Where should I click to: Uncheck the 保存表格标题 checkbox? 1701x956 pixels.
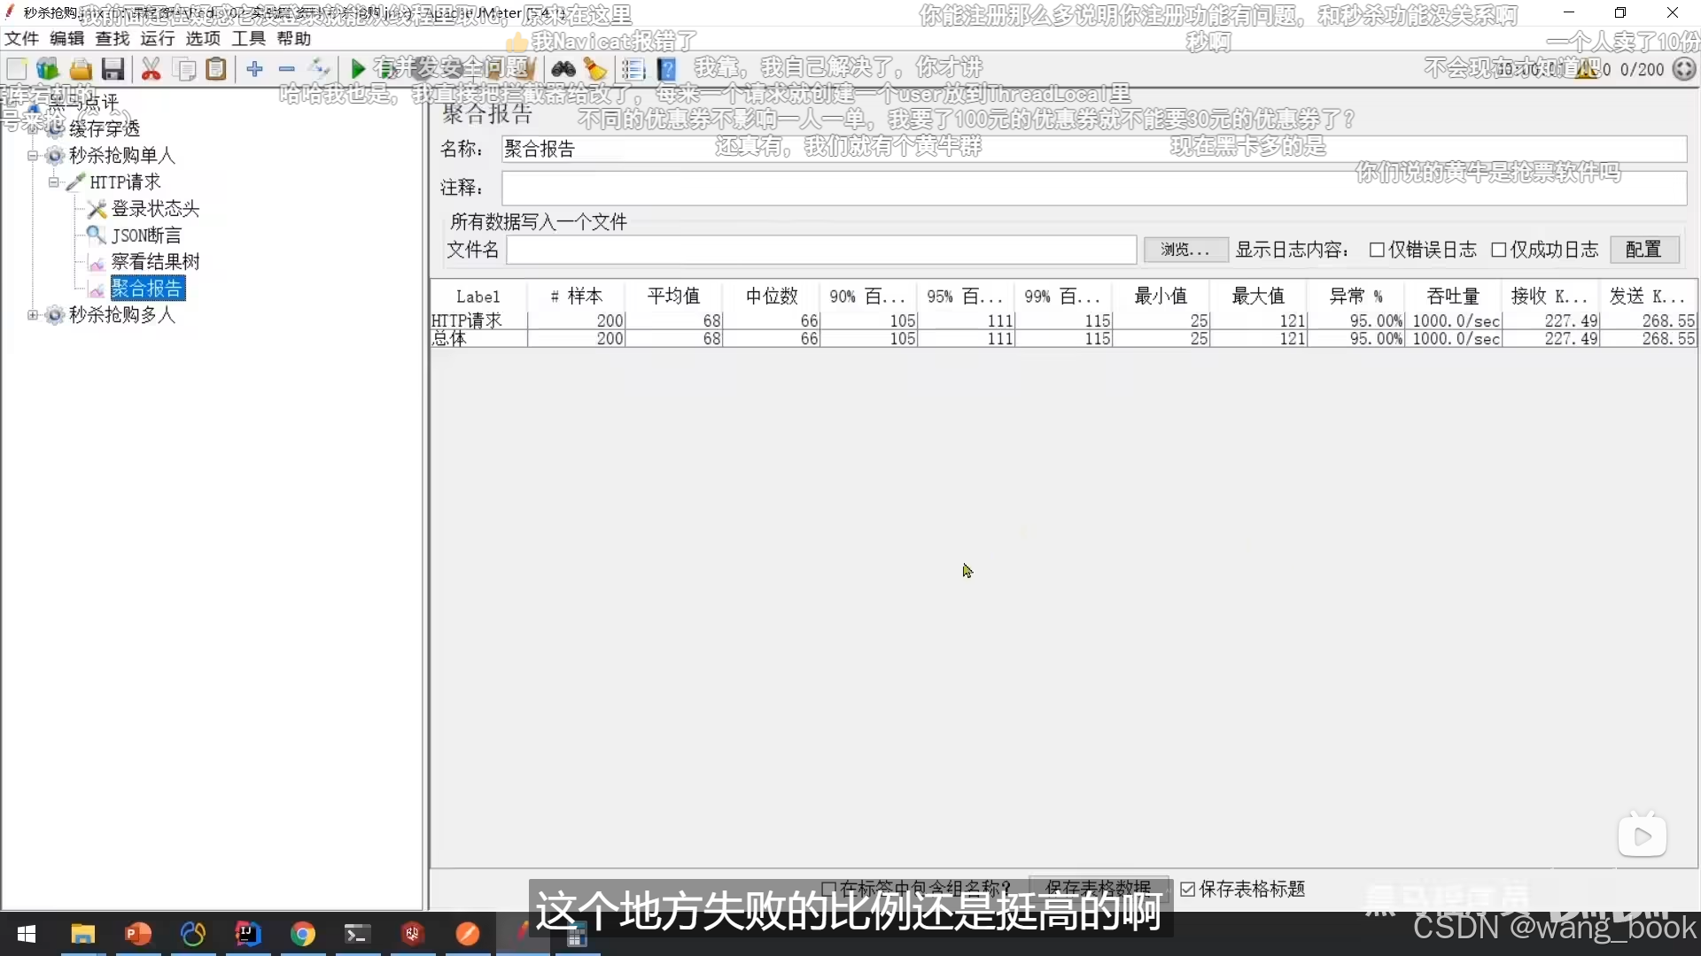1188,890
